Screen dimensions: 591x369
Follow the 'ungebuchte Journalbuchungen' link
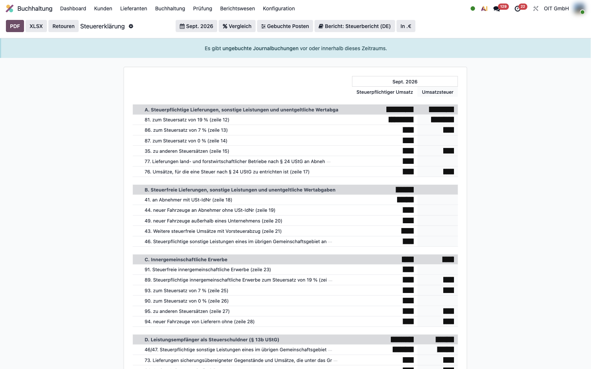[260, 48]
